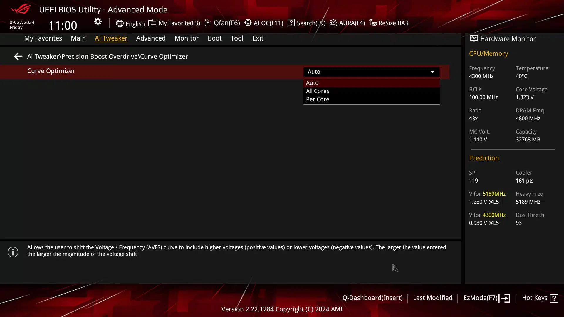Click the Qfan fan icon

tap(208, 23)
